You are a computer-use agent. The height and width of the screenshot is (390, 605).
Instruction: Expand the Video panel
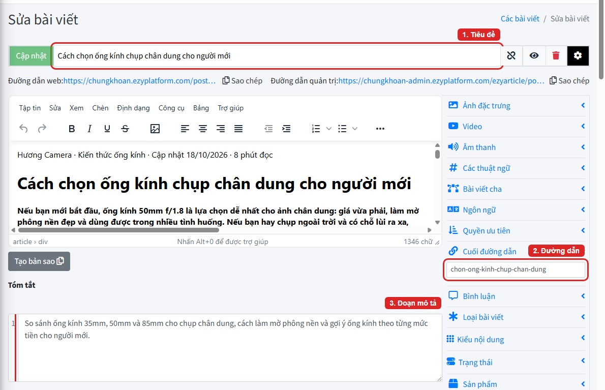tap(516, 126)
